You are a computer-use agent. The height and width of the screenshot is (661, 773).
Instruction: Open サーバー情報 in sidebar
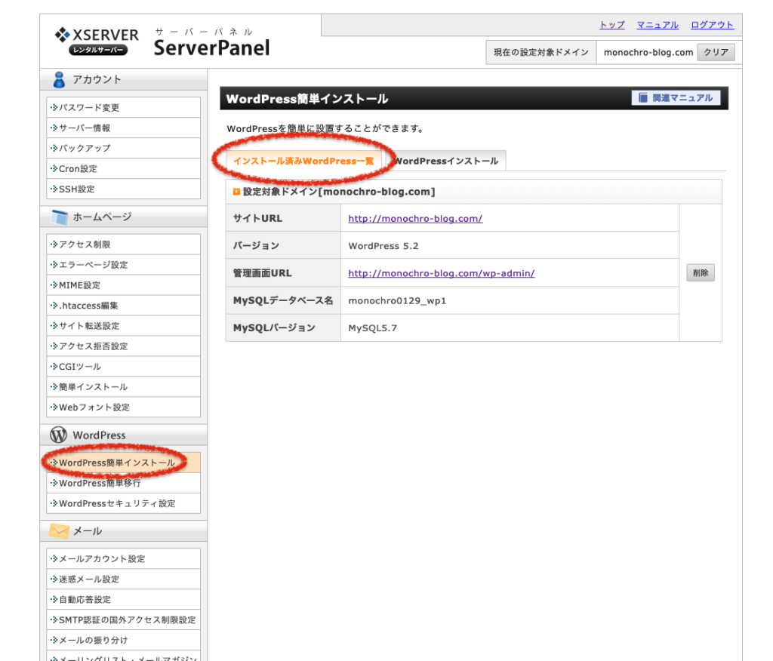(x=123, y=128)
